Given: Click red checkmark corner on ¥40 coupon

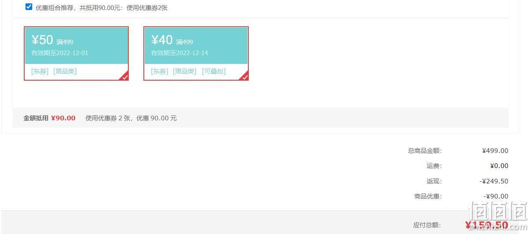Looking at the screenshot, I should [244, 76].
